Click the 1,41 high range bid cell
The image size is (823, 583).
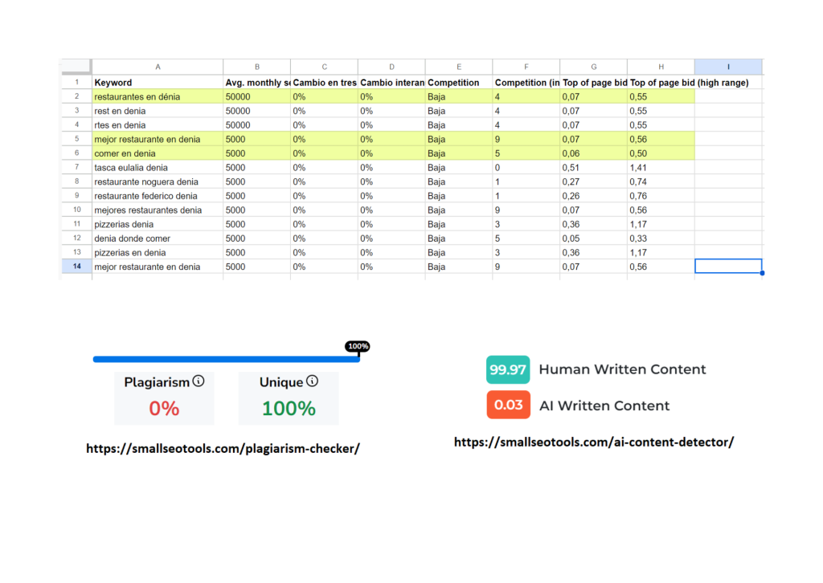point(661,168)
